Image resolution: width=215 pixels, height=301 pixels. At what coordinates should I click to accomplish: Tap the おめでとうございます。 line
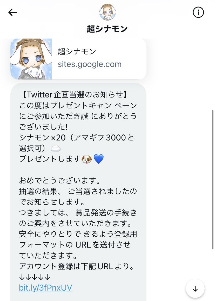[x=60, y=180]
